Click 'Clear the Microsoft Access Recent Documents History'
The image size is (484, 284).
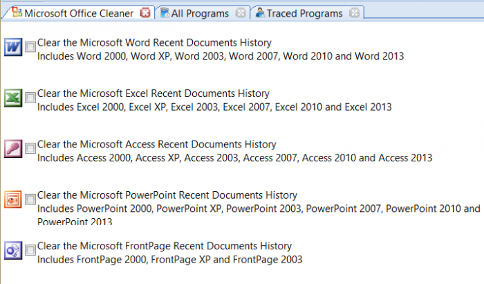pos(157,144)
